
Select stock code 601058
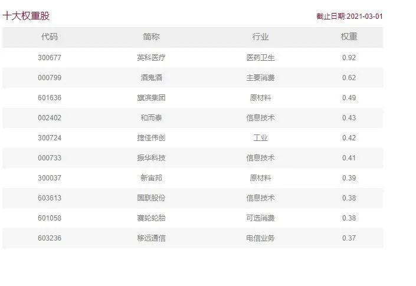50,218
